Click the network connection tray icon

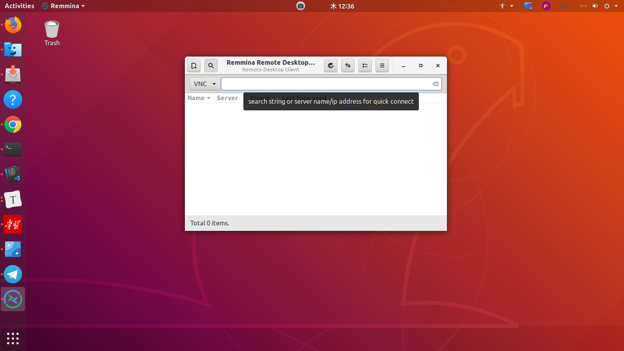(583, 6)
